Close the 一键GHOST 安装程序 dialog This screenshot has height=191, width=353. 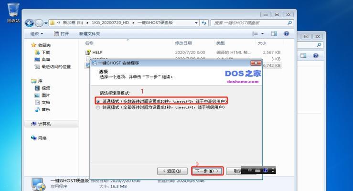tap(256, 63)
